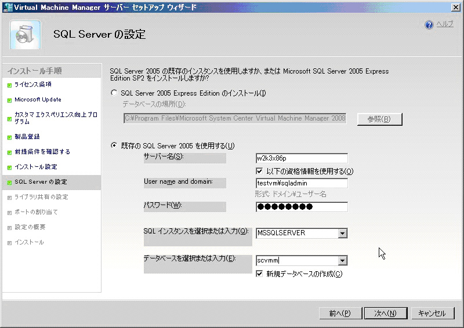Viewport: 464px width, 328px height.
Task: Click 前へ to go back
Action: pyautogui.click(x=340, y=313)
